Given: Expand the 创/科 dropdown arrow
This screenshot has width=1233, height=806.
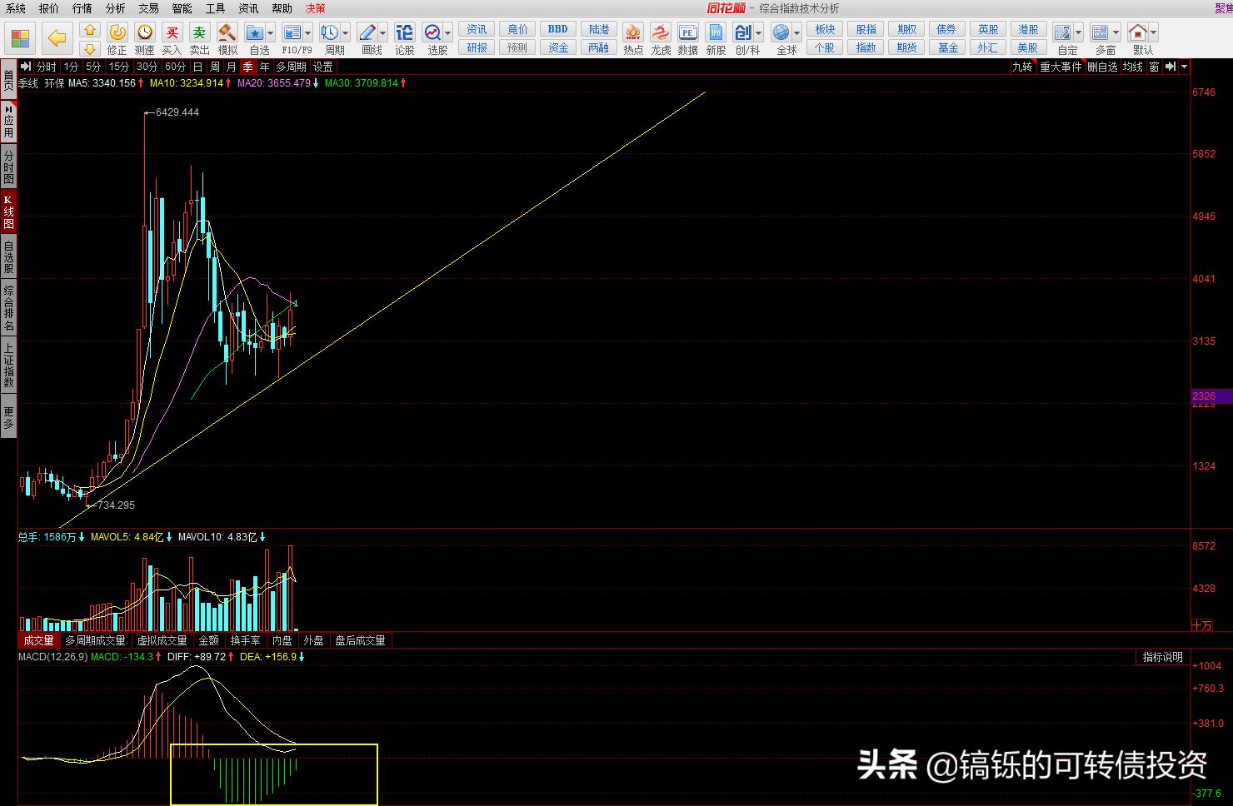Looking at the screenshot, I should (x=759, y=33).
